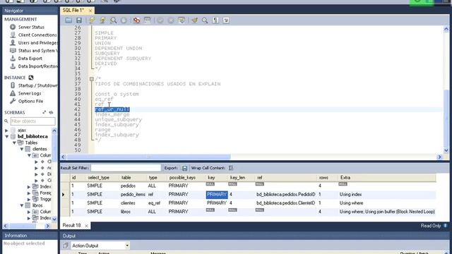The height and width of the screenshot is (254, 452).
Task: Rollback the transaction X icon
Action: pyautogui.click(x=171, y=20)
